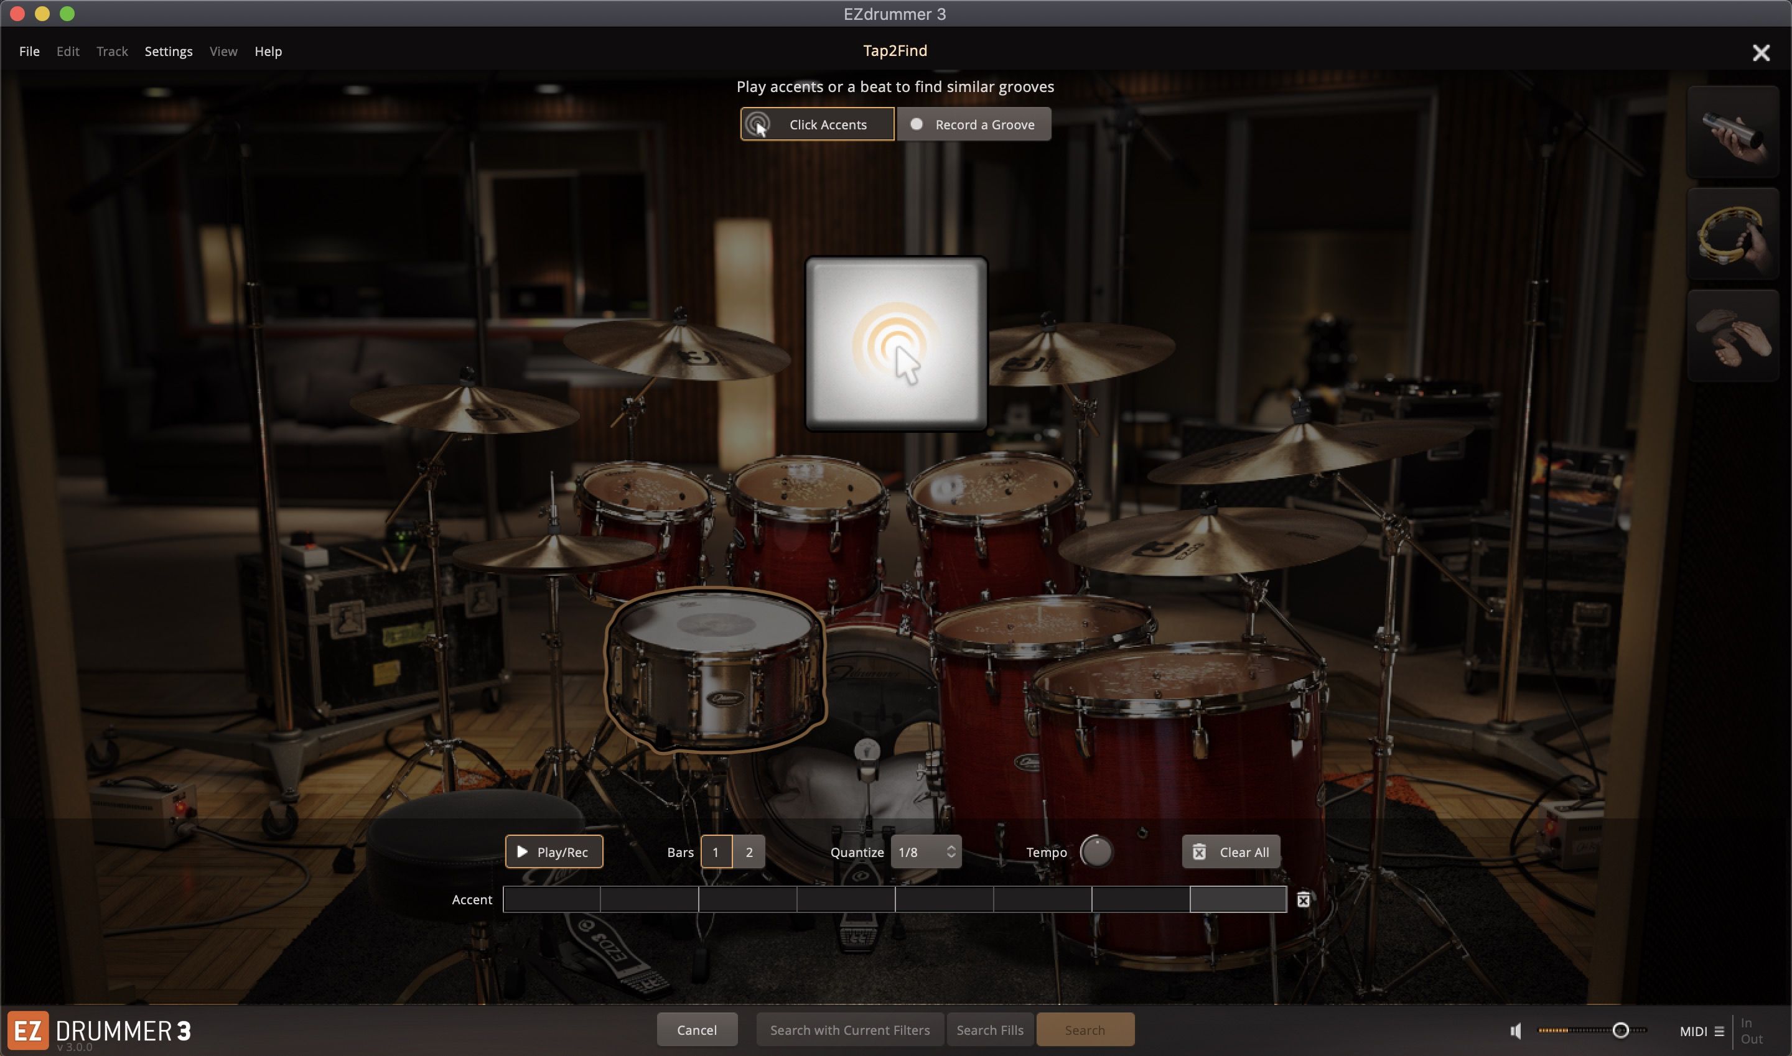The width and height of the screenshot is (1792, 1056).
Task: Click the last highlighted Accent grid cell
Action: (x=1238, y=899)
